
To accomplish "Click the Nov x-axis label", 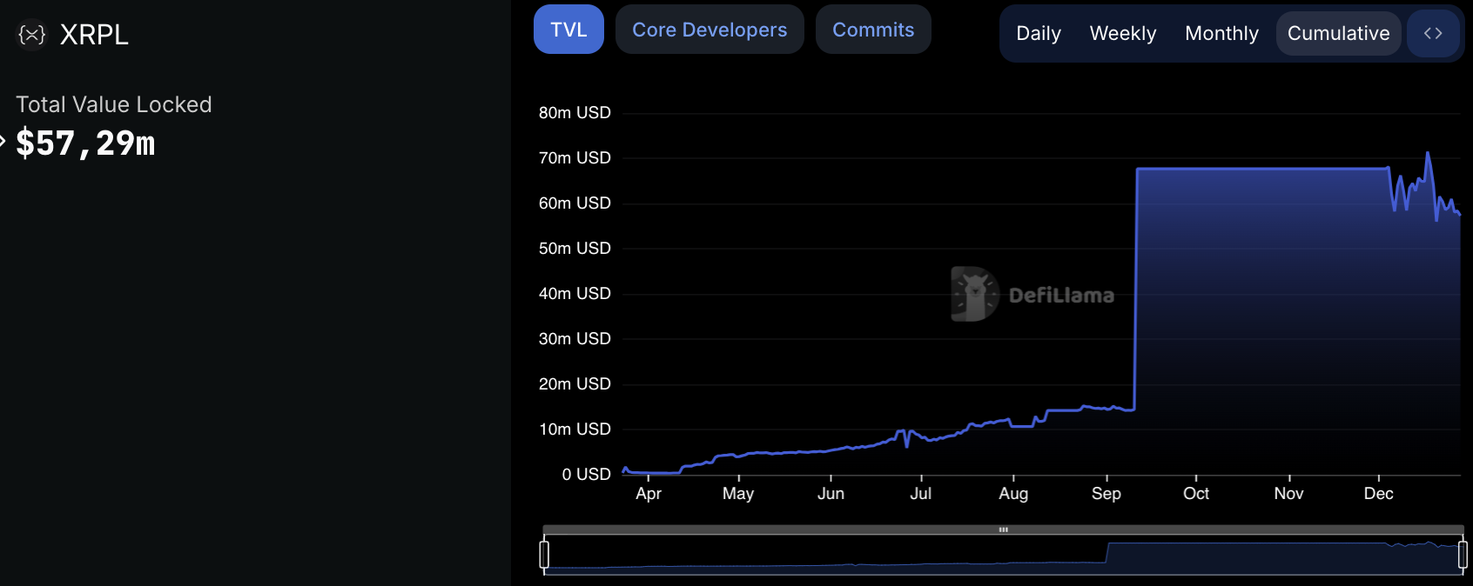I will point(1288,494).
